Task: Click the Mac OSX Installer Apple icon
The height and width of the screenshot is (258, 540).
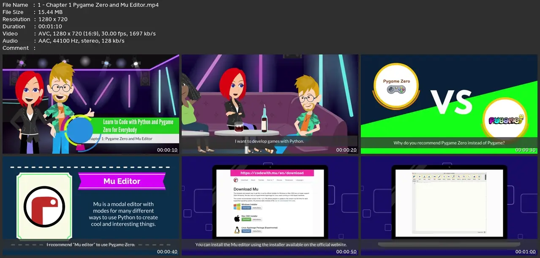Action: pos(237,218)
